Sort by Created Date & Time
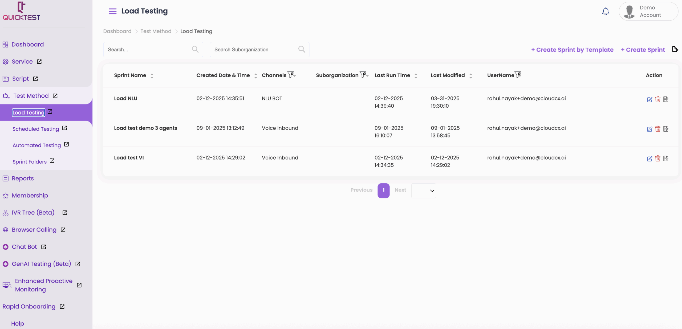The width and height of the screenshot is (682, 329). click(x=255, y=76)
